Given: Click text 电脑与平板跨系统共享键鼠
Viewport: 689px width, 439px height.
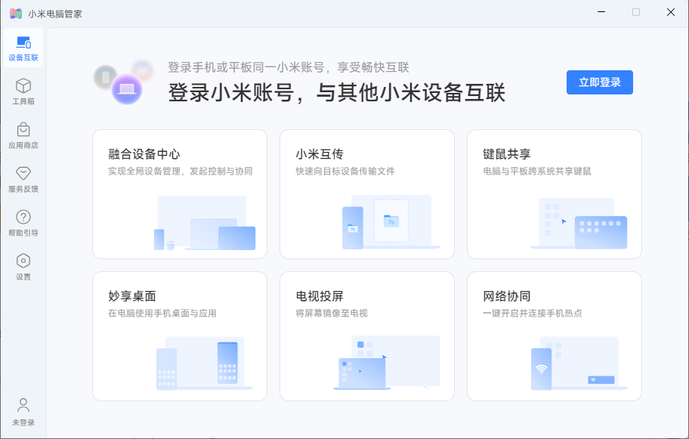Looking at the screenshot, I should [537, 171].
